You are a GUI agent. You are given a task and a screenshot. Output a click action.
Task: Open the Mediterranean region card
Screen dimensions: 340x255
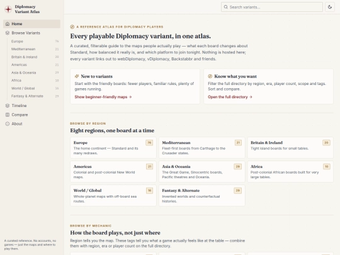coord(202,148)
